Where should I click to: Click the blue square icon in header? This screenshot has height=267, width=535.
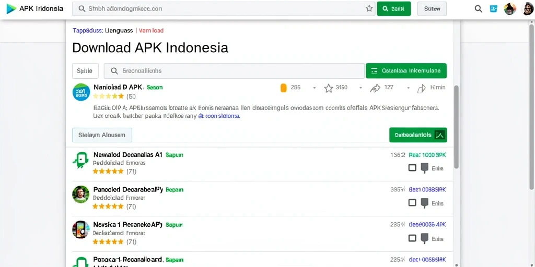(x=494, y=9)
